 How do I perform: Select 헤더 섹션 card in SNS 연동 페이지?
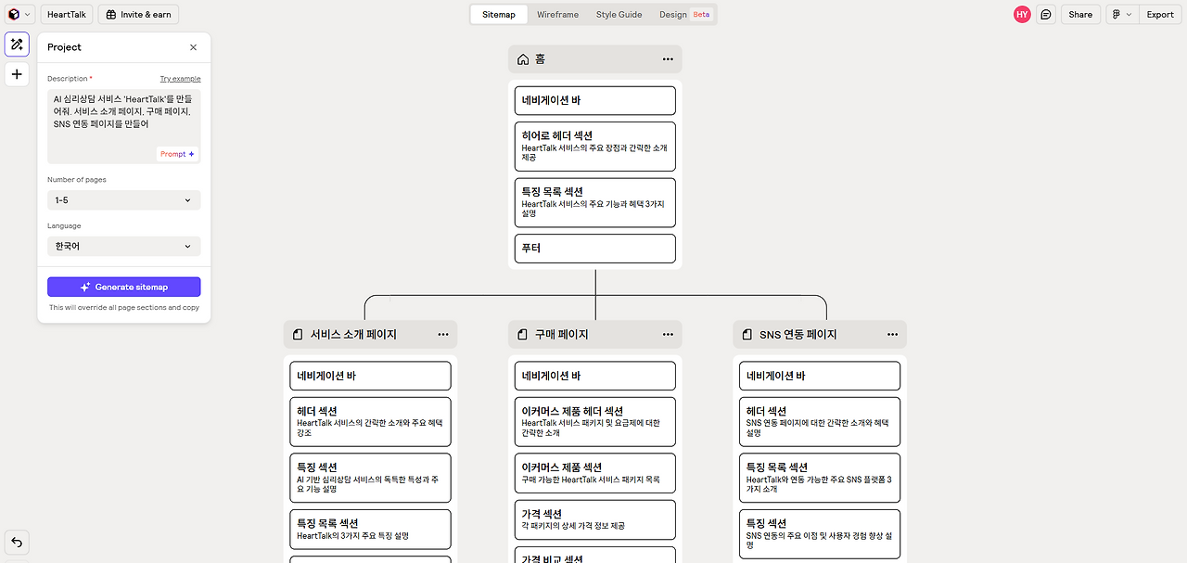[x=820, y=422]
